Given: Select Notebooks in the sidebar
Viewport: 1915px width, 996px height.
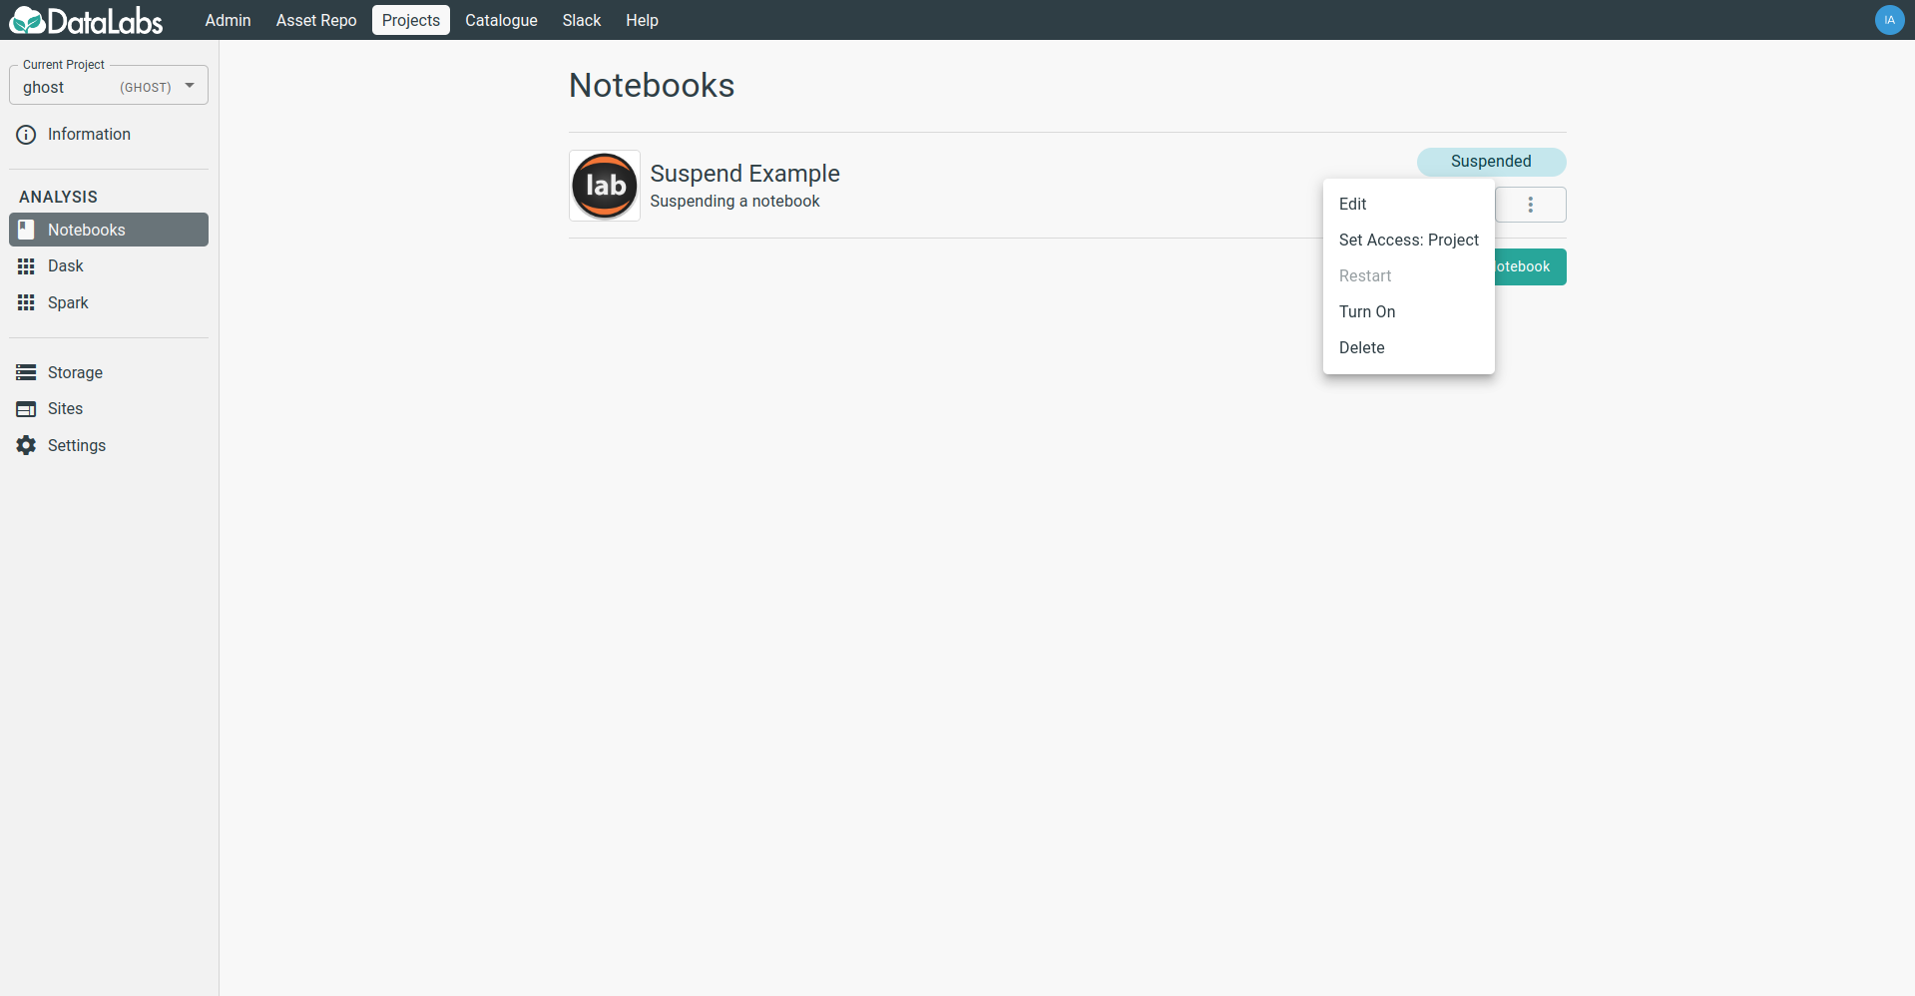Looking at the screenshot, I should [109, 230].
